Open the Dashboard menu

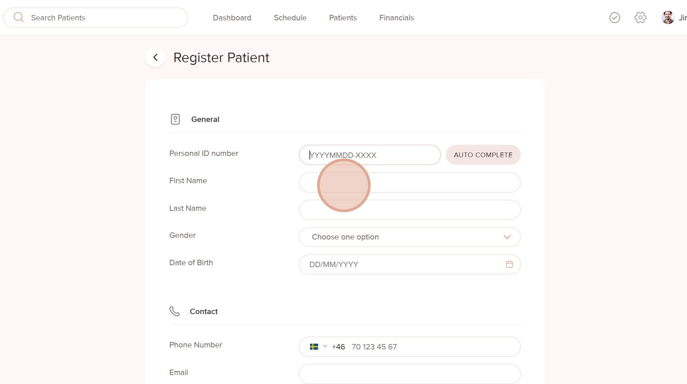click(x=232, y=18)
